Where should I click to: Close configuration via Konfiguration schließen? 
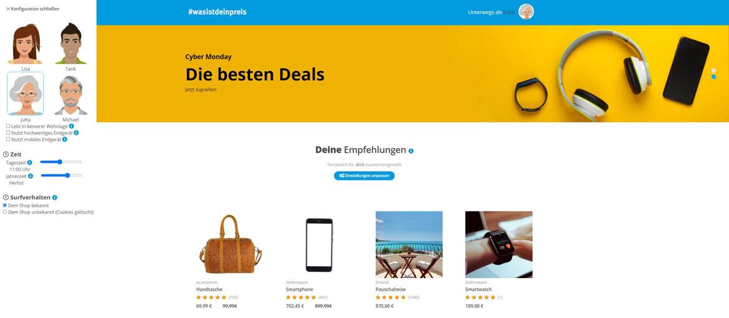(x=32, y=8)
